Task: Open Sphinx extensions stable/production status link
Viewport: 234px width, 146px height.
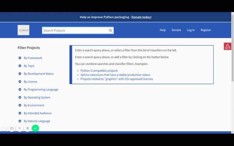Action: (115, 75)
